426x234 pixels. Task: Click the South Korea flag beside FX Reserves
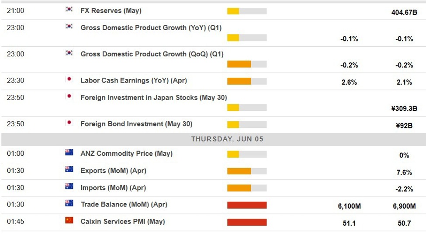coord(69,10)
